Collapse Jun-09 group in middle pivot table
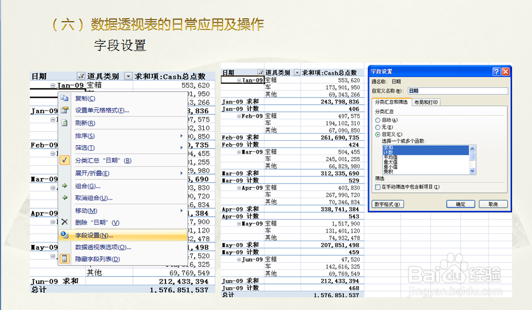Viewport: 532px width, 310px height. pyautogui.click(x=239, y=260)
